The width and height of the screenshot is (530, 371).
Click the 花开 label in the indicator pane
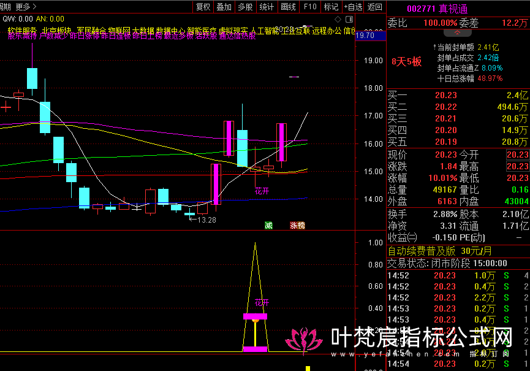[262, 302]
